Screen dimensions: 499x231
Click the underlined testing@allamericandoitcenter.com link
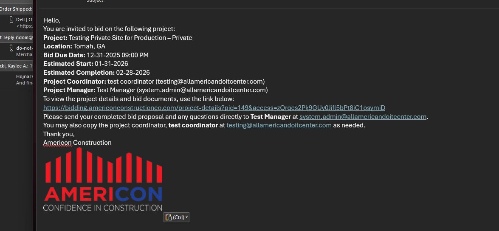[x=279, y=125]
